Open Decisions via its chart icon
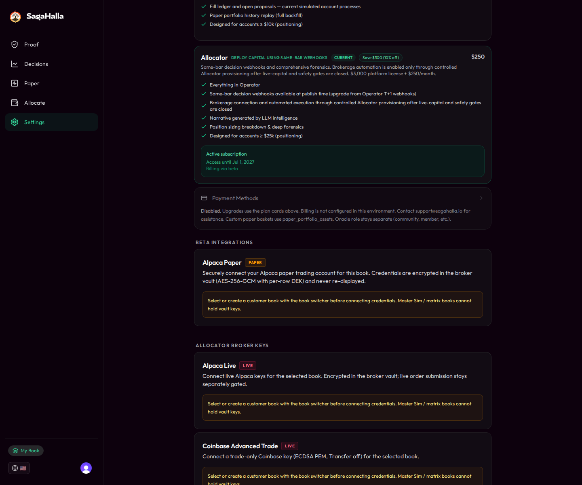 15,64
